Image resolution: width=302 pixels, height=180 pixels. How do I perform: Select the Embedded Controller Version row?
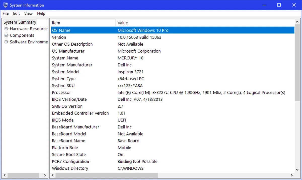[173, 113]
